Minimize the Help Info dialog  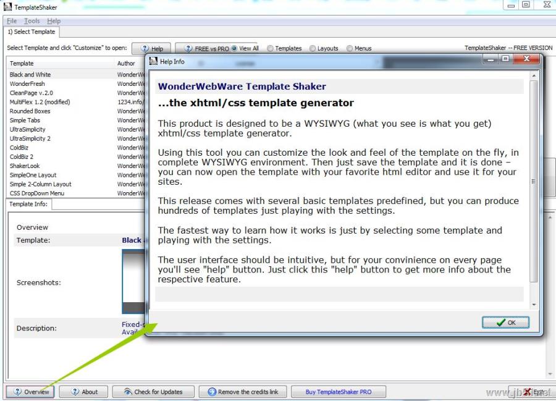(x=491, y=59)
